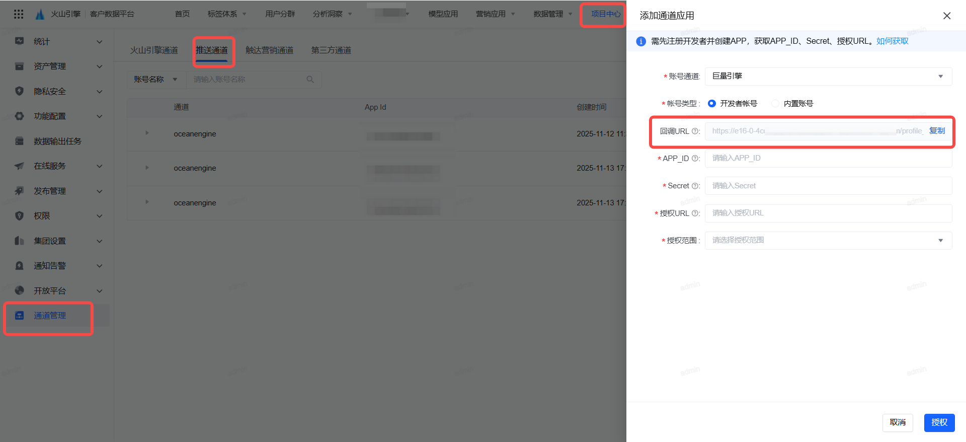Click the 隐私安全 shield icon

point(19,91)
